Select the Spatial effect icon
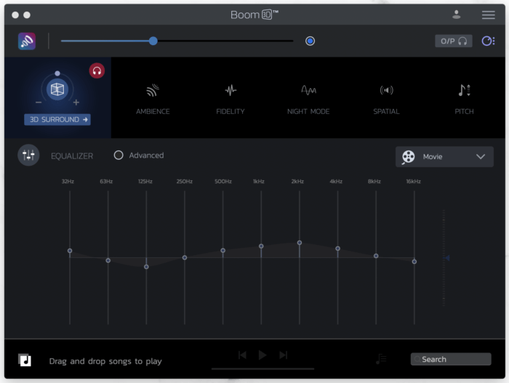Screen dimensions: 509x383 (x=386, y=91)
